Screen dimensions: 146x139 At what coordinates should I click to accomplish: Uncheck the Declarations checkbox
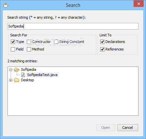pyautogui.click(x=102, y=42)
